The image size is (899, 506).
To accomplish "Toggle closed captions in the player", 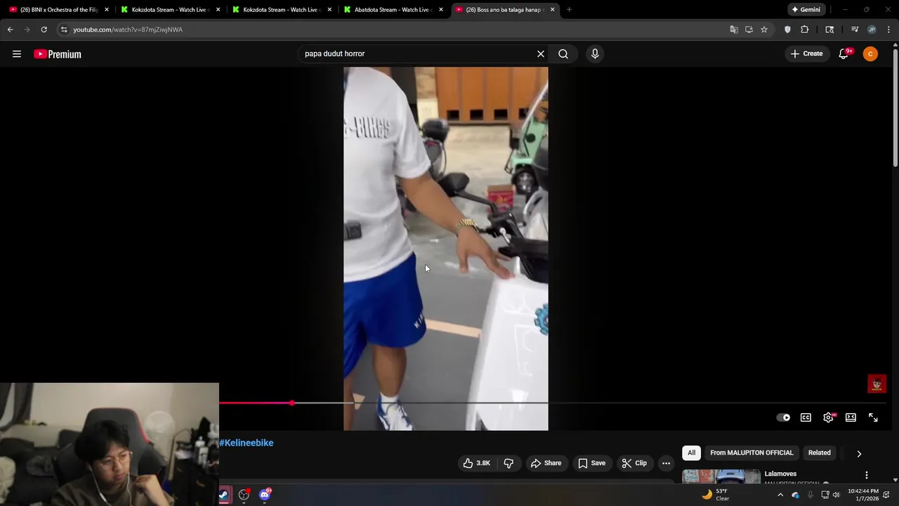I will pos(806,417).
